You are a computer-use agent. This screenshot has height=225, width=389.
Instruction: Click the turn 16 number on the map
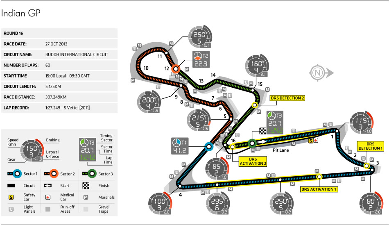coord(233,141)
